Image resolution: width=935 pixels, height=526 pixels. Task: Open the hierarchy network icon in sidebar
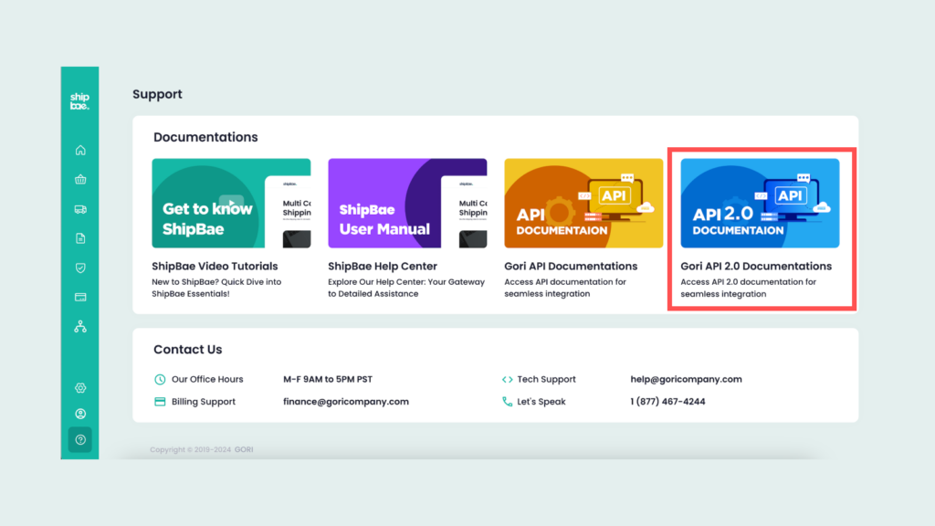[80, 326]
